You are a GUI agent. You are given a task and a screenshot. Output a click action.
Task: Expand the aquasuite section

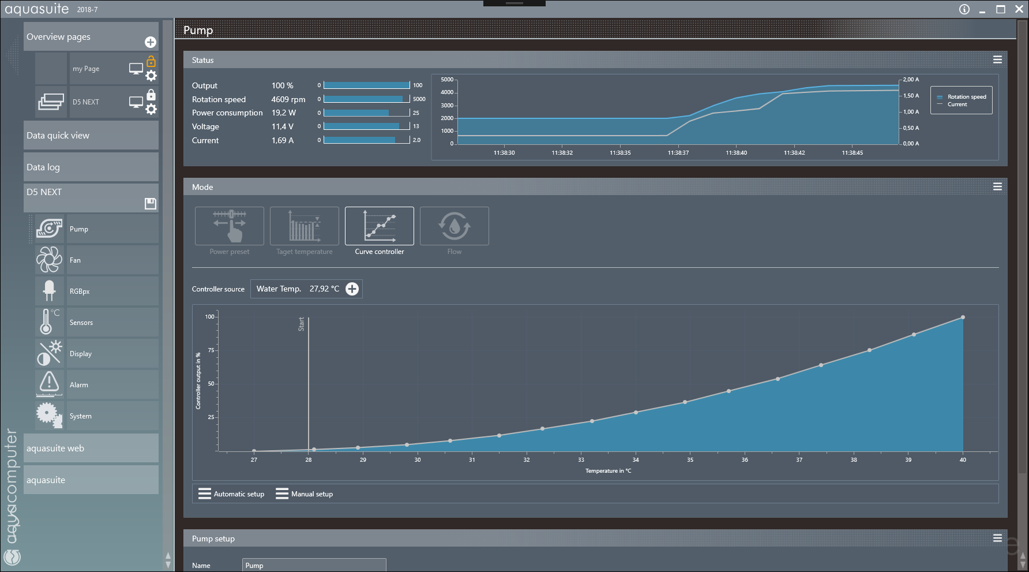(91, 480)
